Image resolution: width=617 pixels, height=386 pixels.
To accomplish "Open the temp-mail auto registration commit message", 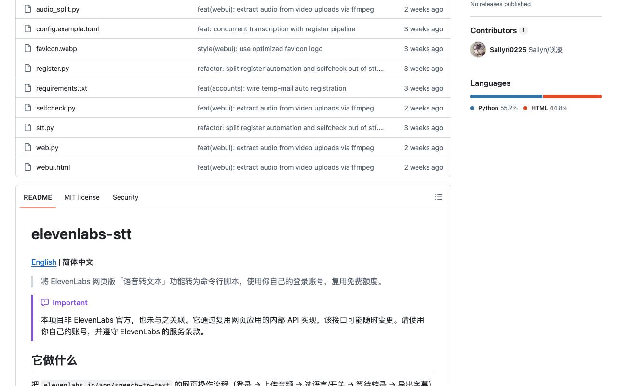I will click(272, 88).
